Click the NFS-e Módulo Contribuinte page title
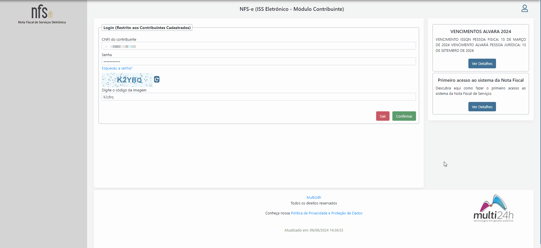The image size is (541, 248). point(292,9)
